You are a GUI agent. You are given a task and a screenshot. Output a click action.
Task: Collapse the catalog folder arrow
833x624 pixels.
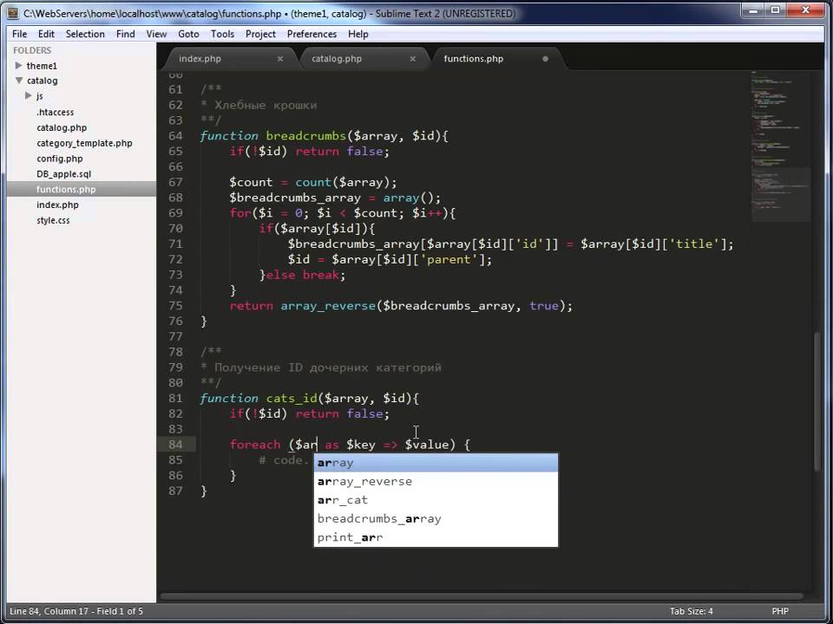(x=19, y=81)
